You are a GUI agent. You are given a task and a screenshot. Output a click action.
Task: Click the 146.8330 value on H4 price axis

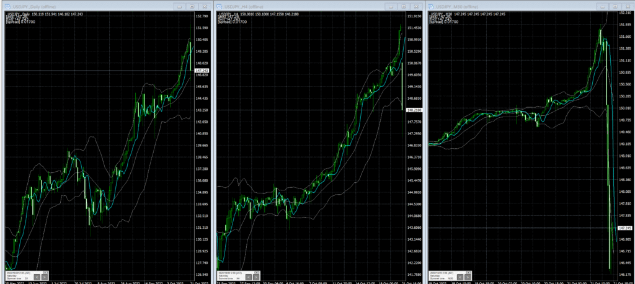coord(414,146)
